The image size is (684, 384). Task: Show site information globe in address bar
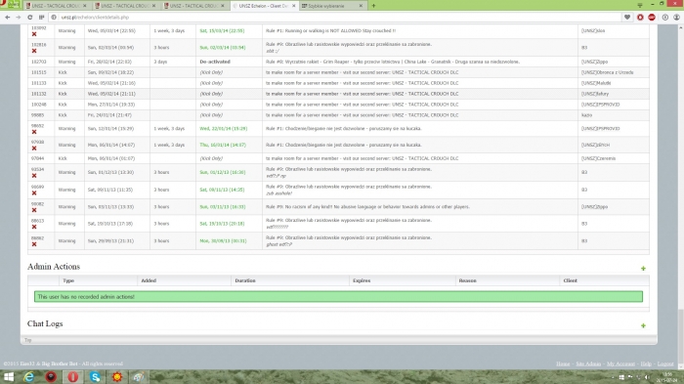[x=54, y=17]
